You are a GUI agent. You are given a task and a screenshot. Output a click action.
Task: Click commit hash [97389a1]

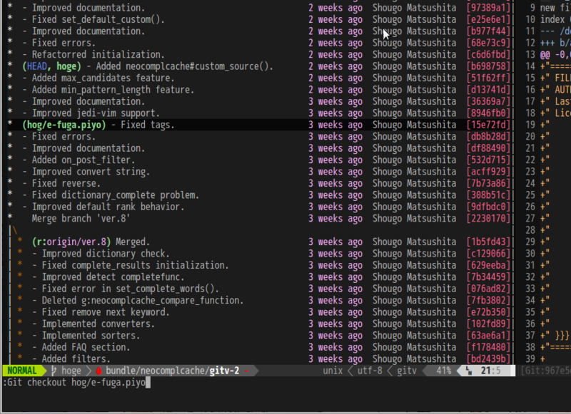coord(488,8)
